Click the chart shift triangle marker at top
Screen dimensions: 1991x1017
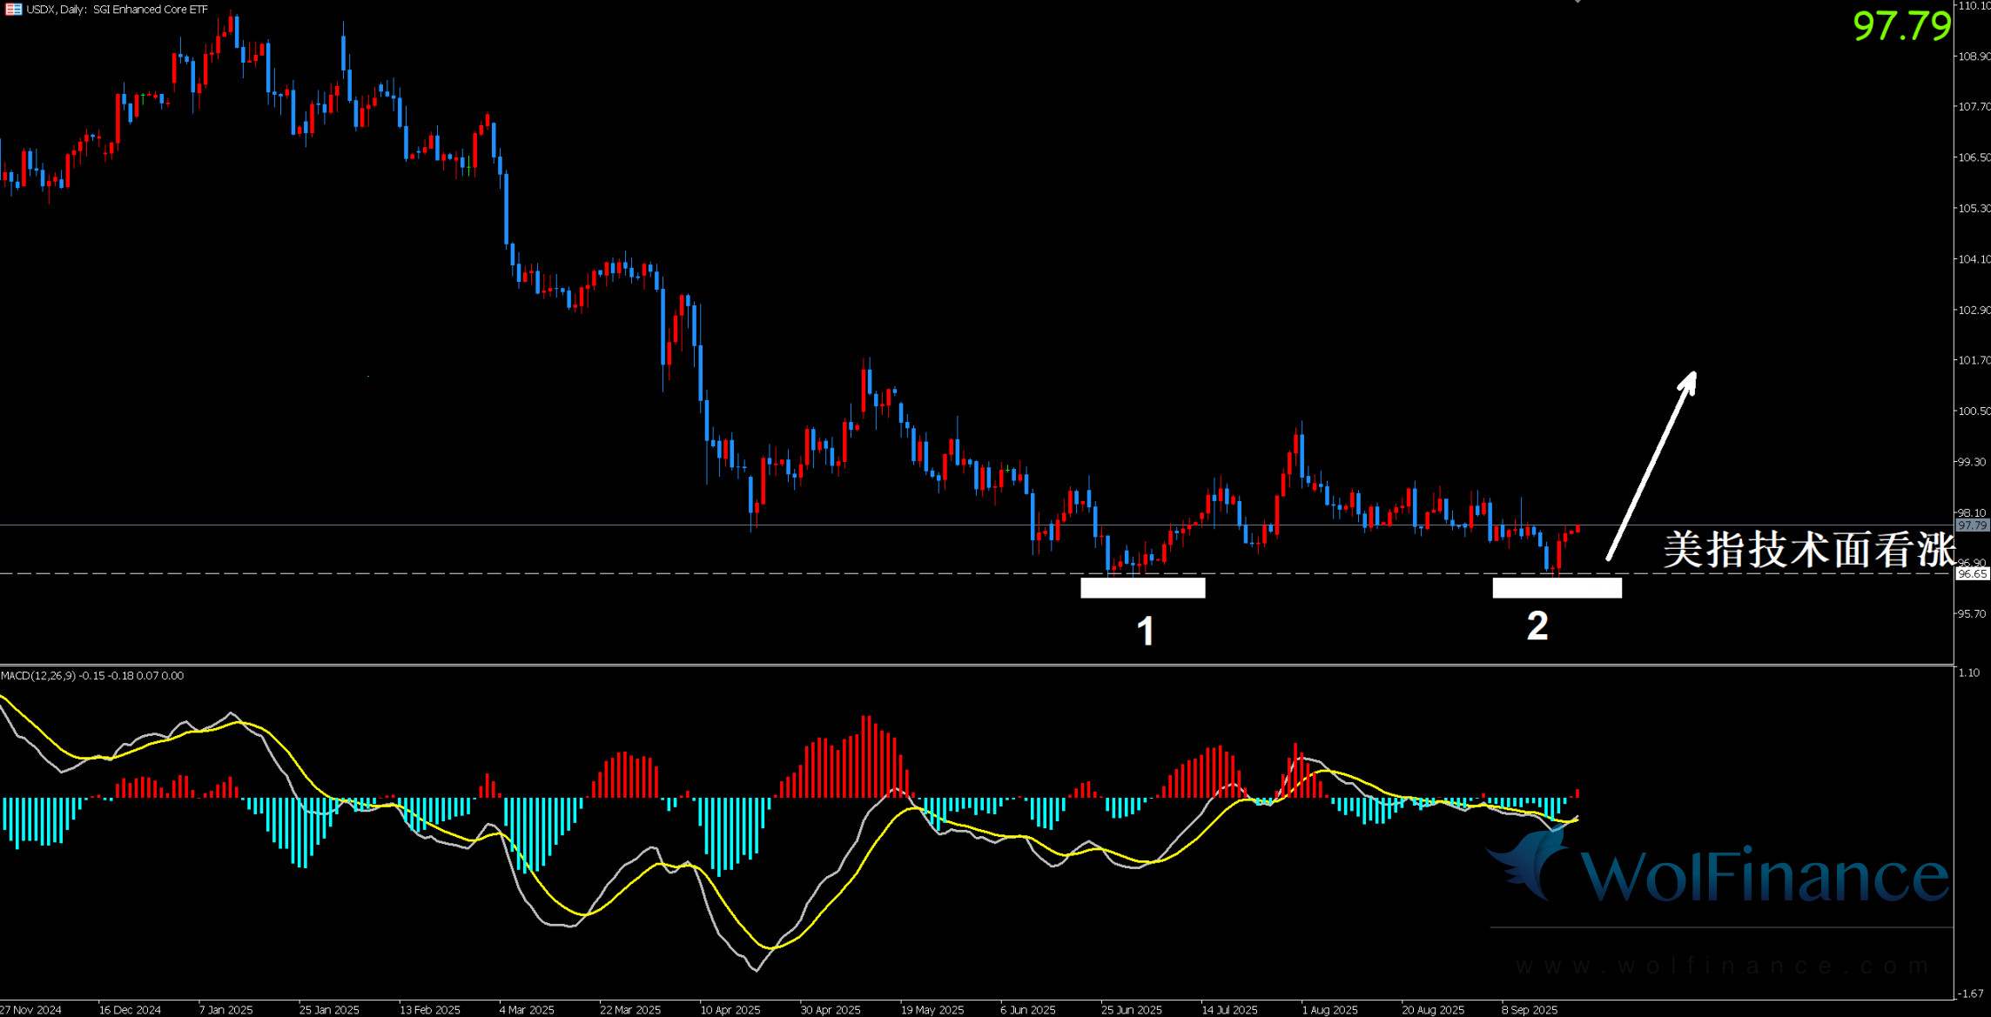(1577, 2)
